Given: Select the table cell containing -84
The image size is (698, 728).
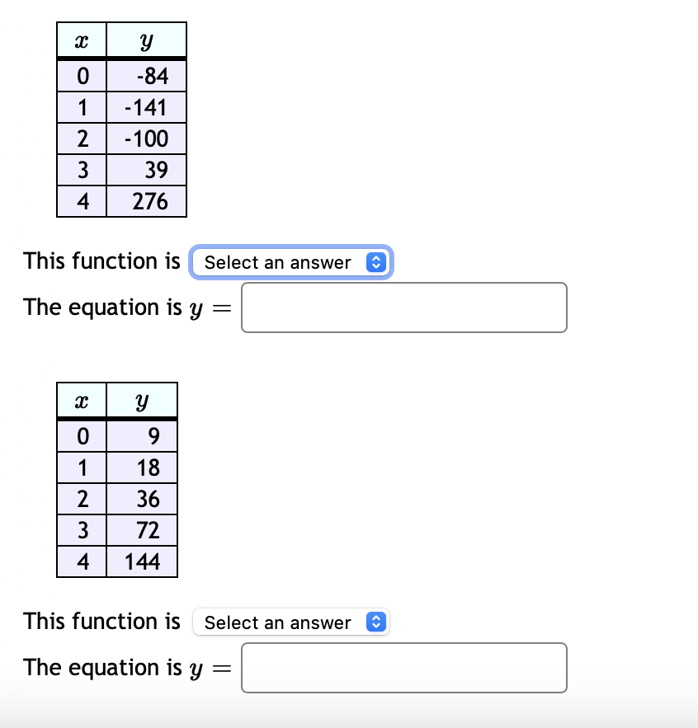Looking at the screenshot, I should tap(146, 75).
